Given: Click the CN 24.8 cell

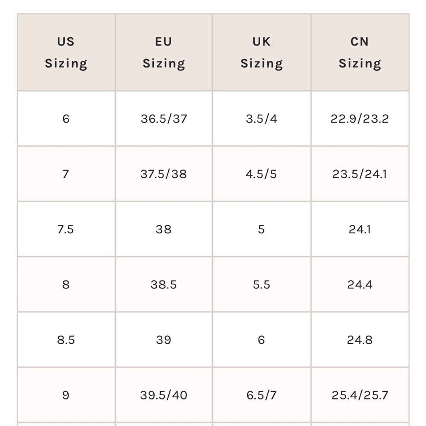Looking at the screenshot, I should [360, 340].
